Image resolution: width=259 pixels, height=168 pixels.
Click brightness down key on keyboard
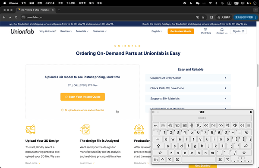[163, 125]
